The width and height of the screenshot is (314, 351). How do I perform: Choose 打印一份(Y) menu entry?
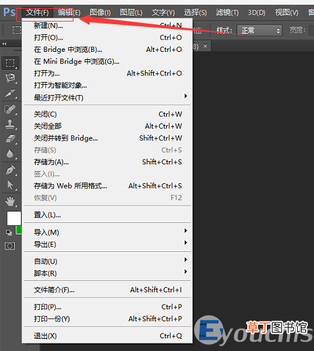107,319
